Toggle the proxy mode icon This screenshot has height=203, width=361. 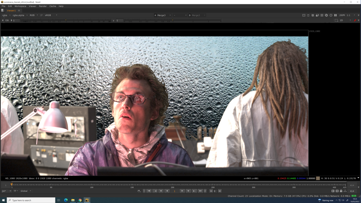tap(317, 15)
